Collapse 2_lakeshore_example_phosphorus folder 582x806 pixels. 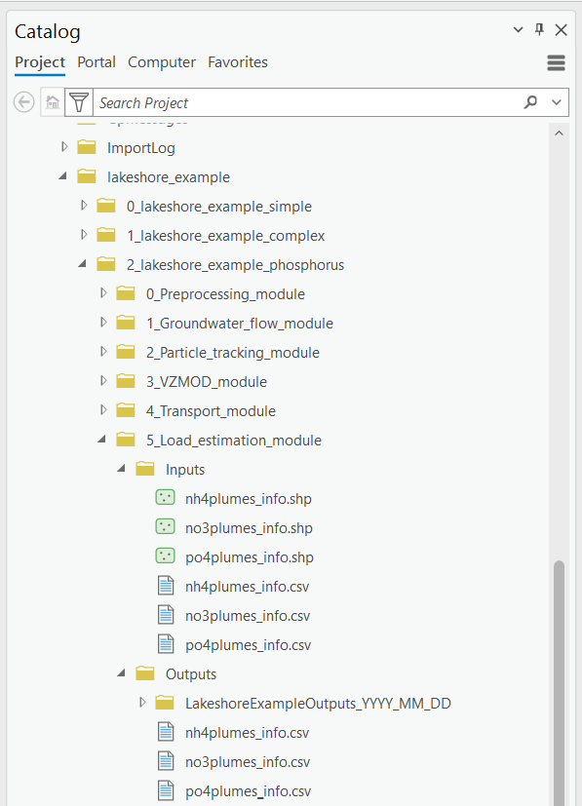click(83, 264)
